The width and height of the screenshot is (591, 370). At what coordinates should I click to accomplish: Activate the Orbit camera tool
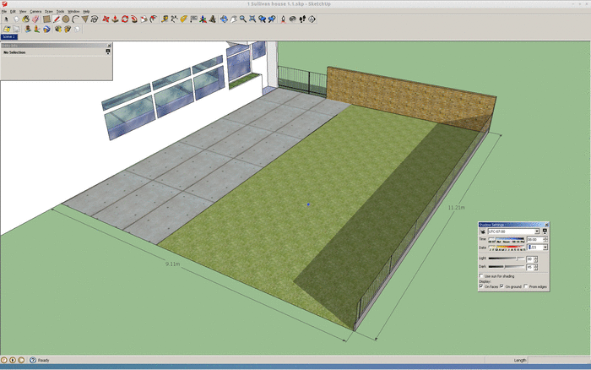coord(224,19)
